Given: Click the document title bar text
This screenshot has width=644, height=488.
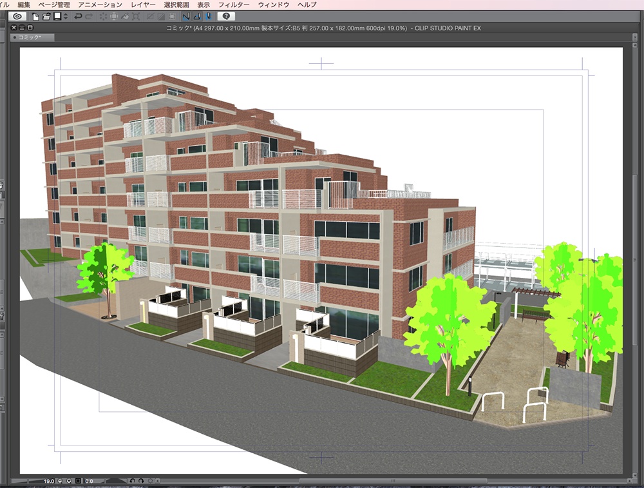Looking at the screenshot, I should (323, 28).
